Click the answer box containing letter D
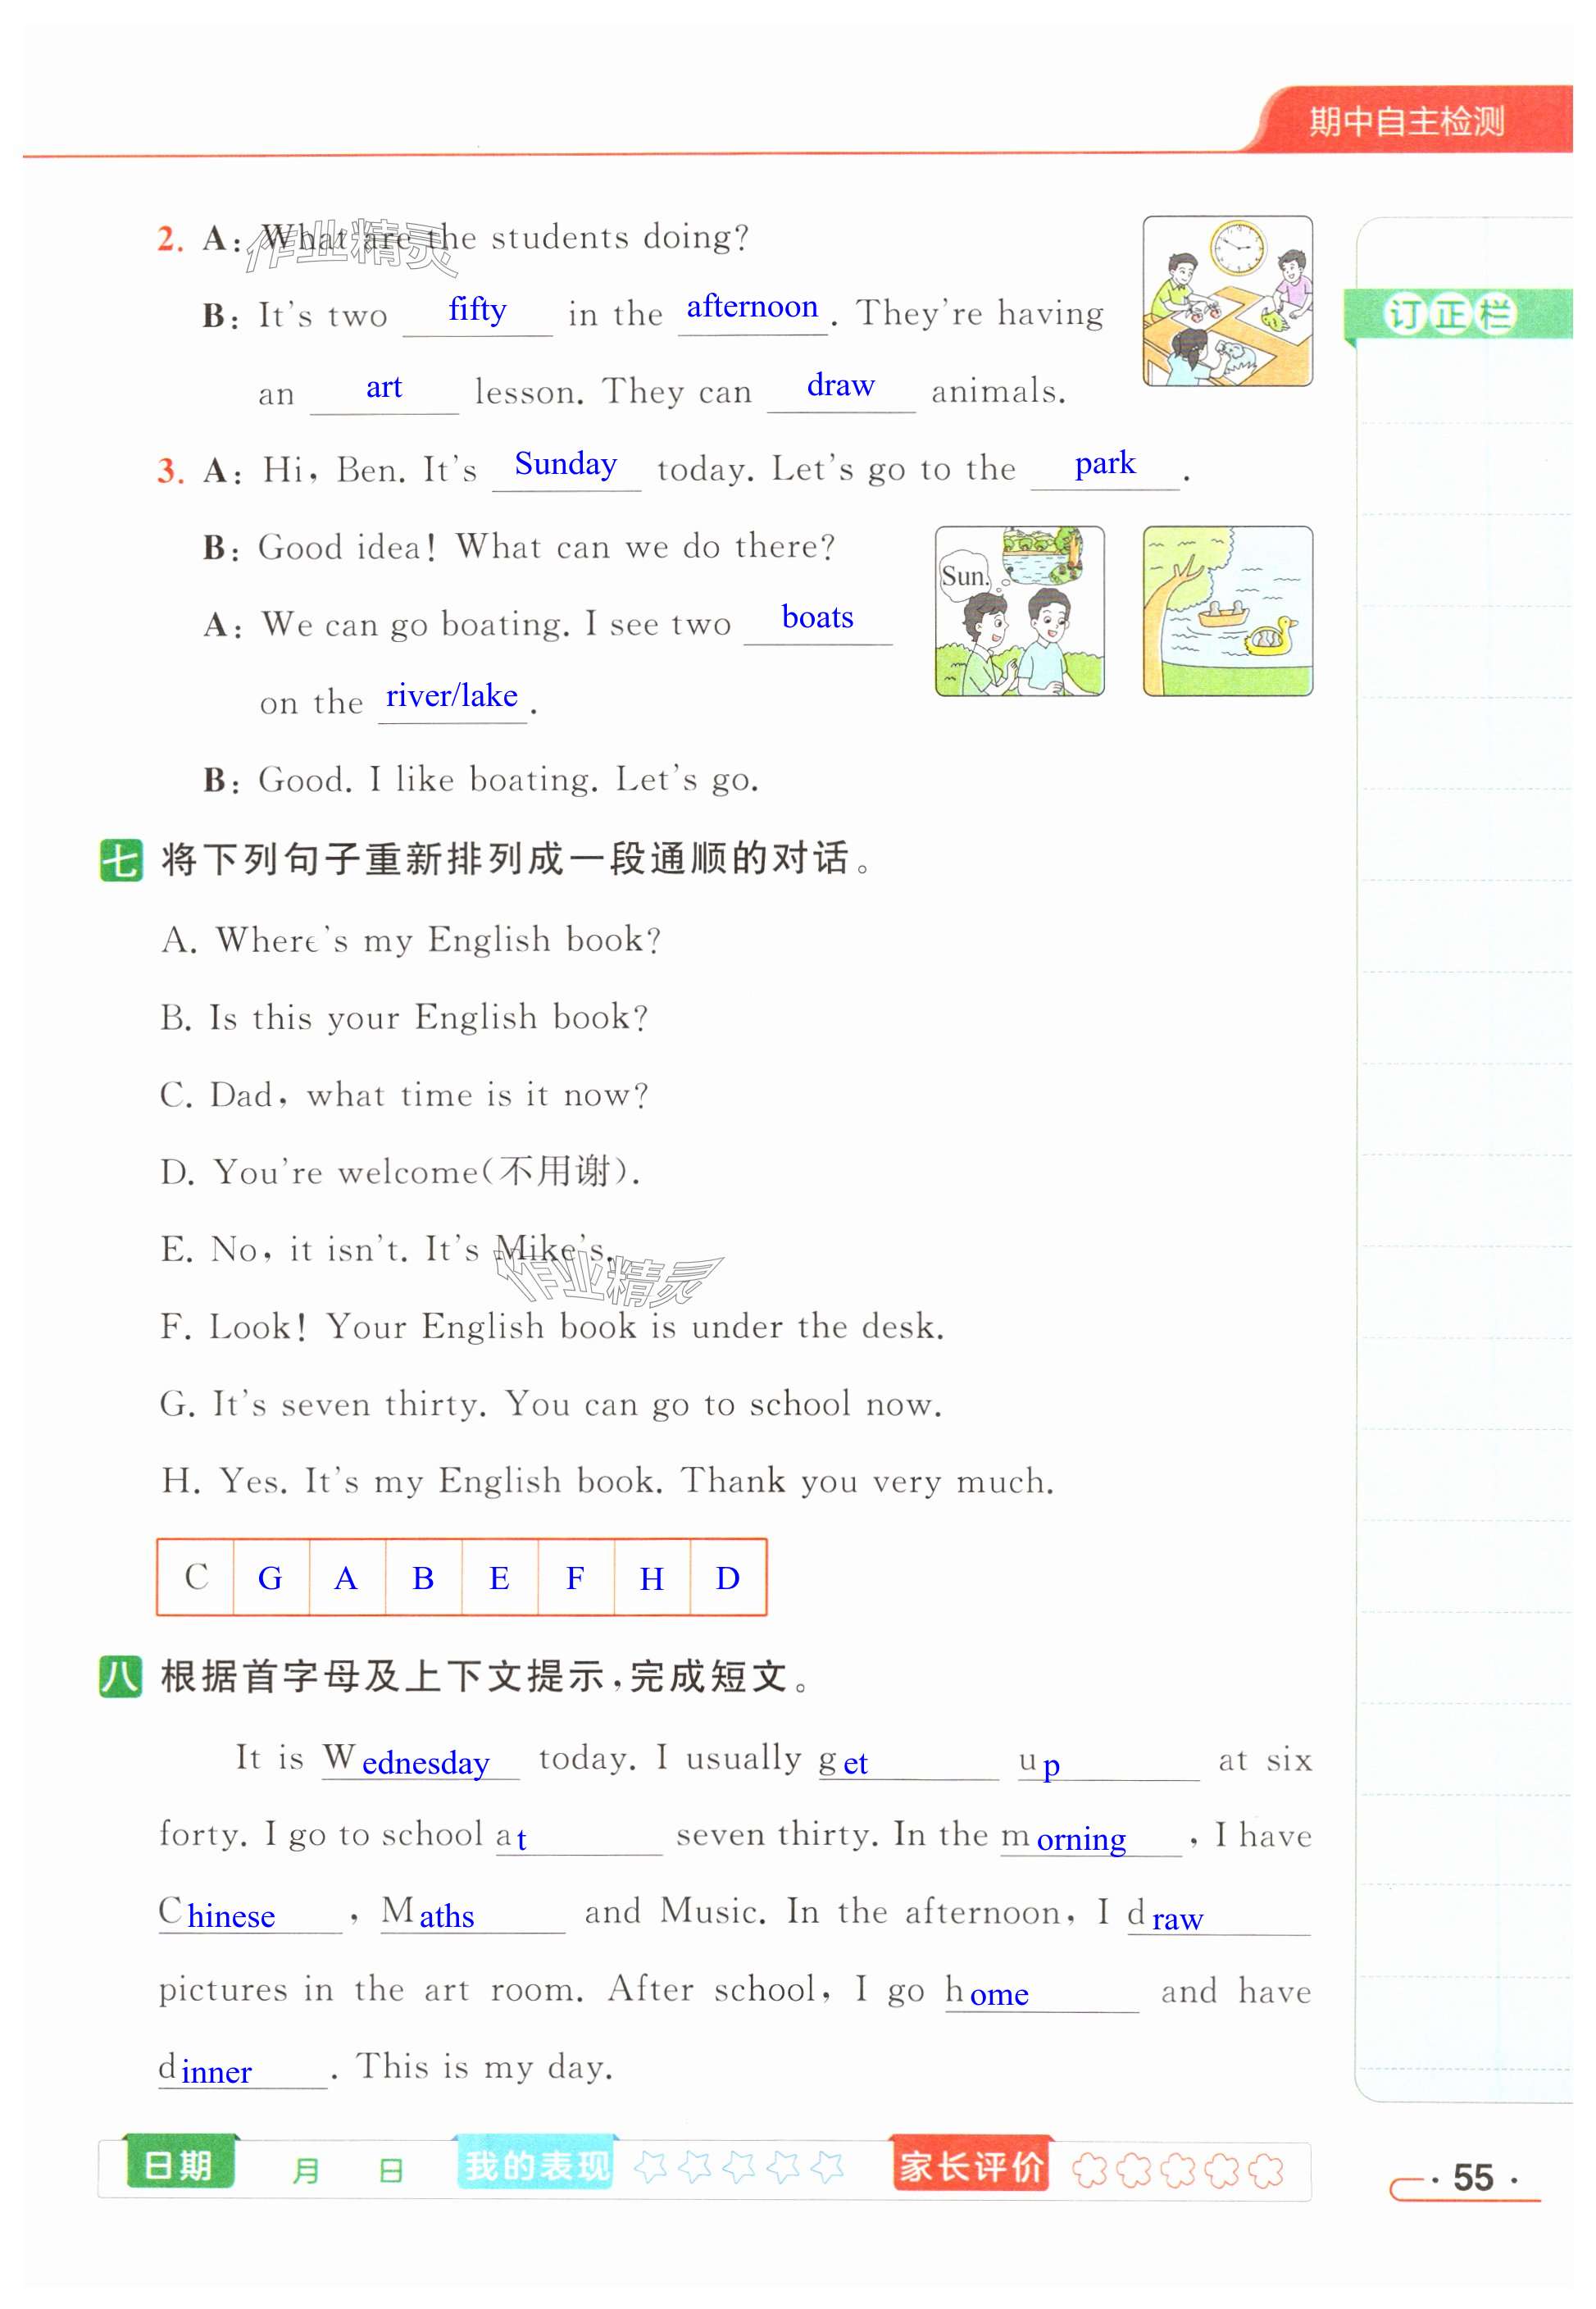This screenshot has height=2309, width=1596. [x=728, y=1577]
